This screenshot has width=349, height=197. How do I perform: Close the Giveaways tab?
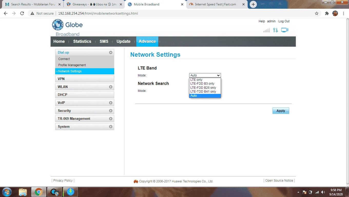(121, 4)
